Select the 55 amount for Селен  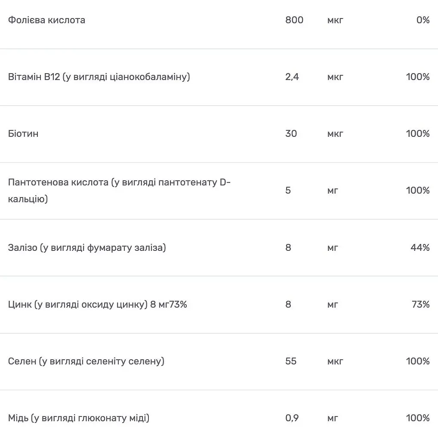pyautogui.click(x=291, y=361)
